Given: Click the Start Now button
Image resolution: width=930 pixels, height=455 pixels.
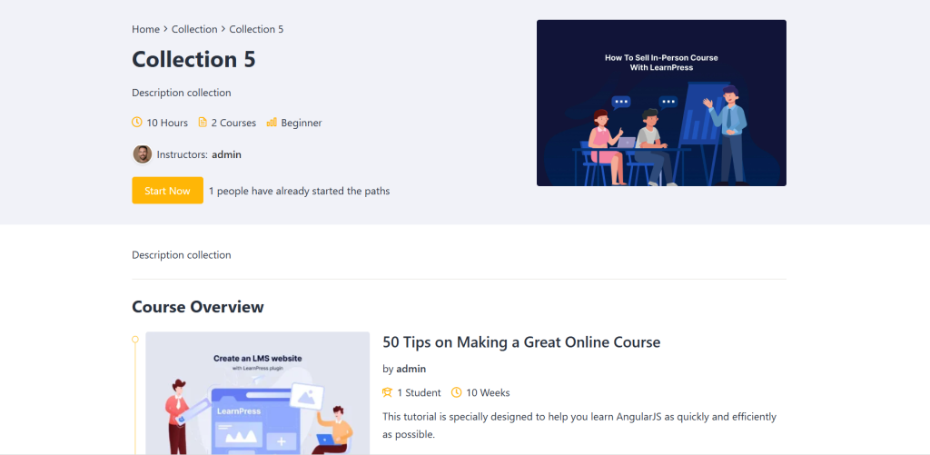Looking at the screenshot, I should (167, 191).
